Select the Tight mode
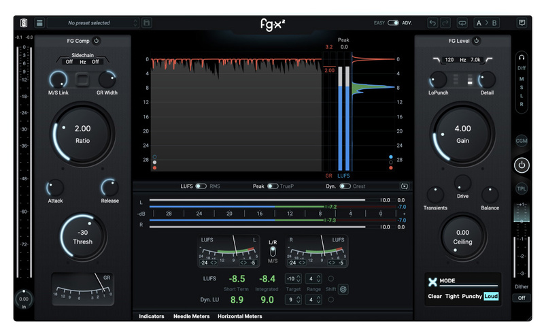Image resolution: width=544 pixels, height=332 pixels. pyautogui.click(x=452, y=296)
